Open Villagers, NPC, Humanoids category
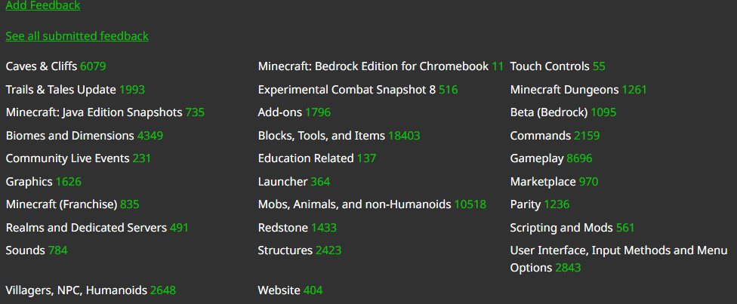The width and height of the screenshot is (737, 304). 76,290
